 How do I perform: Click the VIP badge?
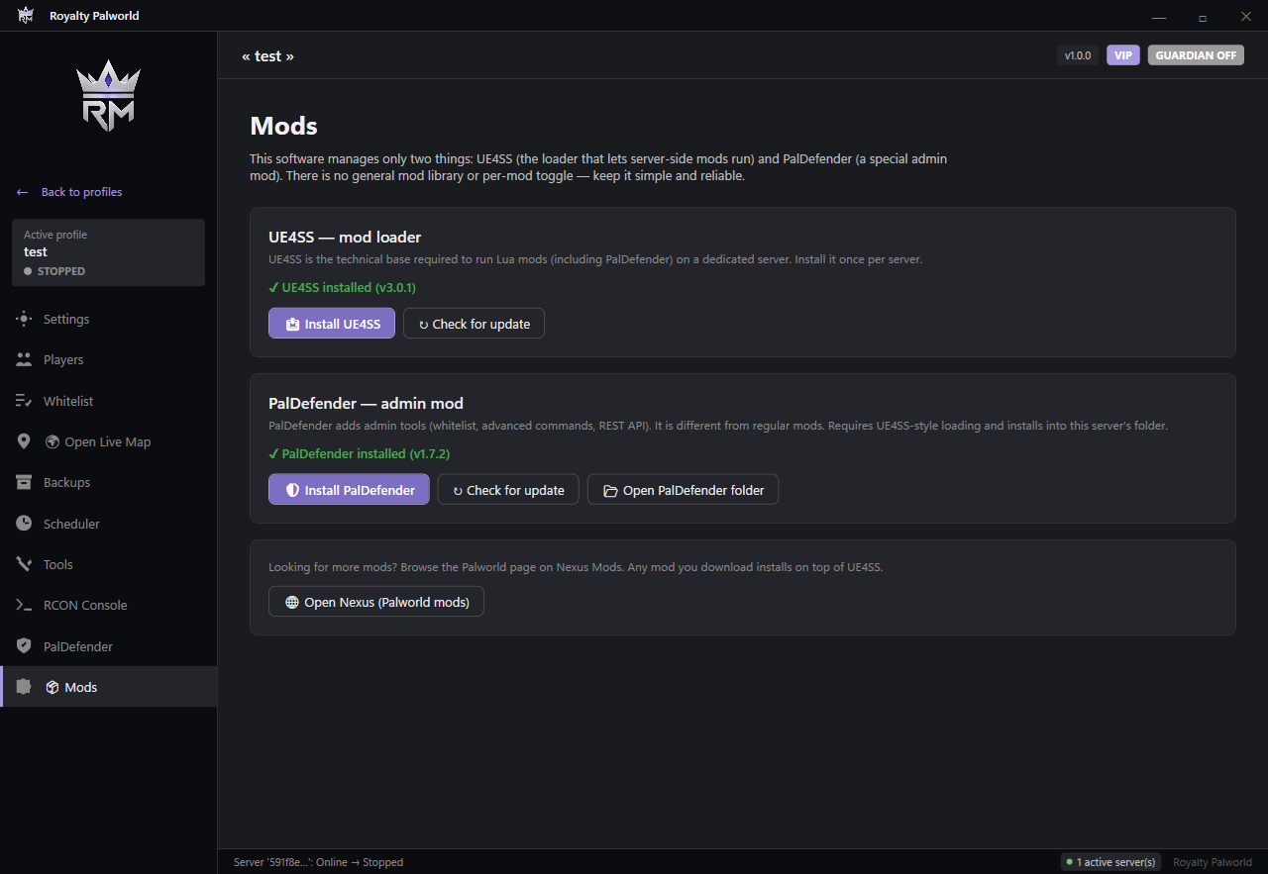point(1123,55)
